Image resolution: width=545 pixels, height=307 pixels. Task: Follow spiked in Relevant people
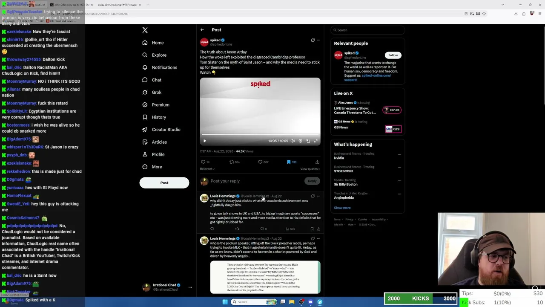click(393, 55)
